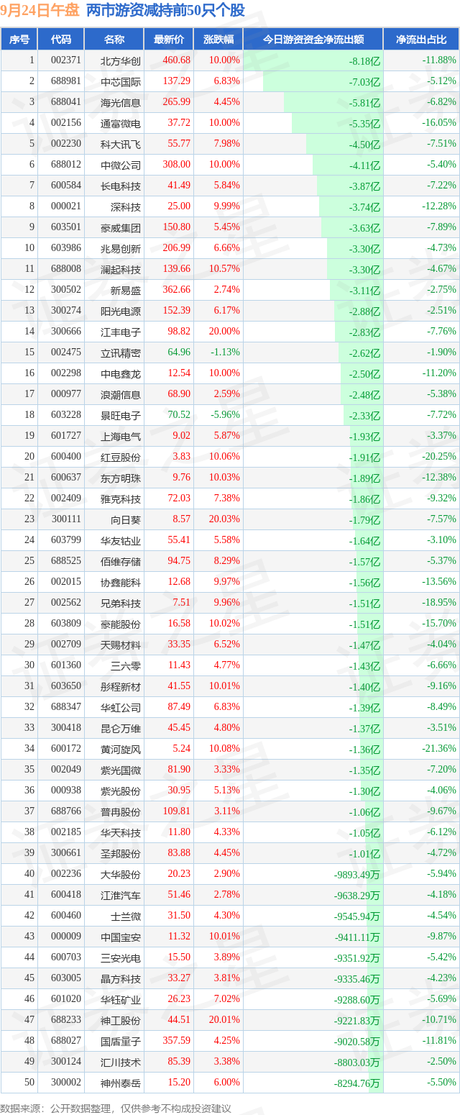Select stock name 北方华创
Screen dimensions: 460x1115
(121, 60)
